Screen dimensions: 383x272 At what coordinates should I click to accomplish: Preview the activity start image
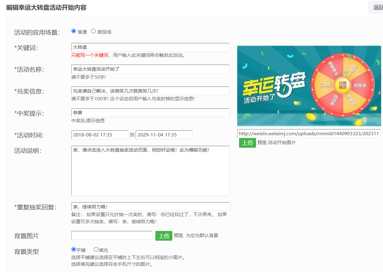click(x=262, y=143)
